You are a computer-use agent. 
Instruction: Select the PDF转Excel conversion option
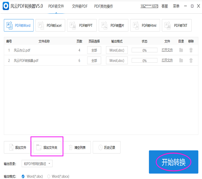pyautogui.click(x=50, y=25)
